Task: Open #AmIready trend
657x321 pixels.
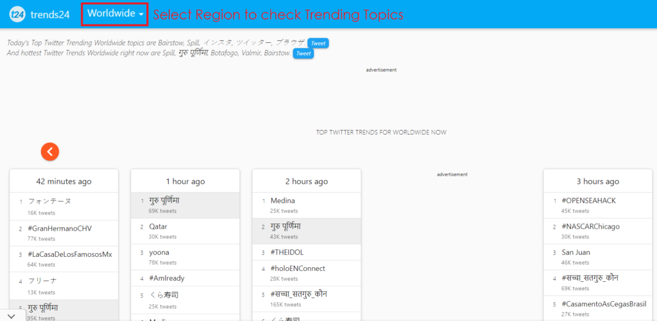Action: click(167, 278)
